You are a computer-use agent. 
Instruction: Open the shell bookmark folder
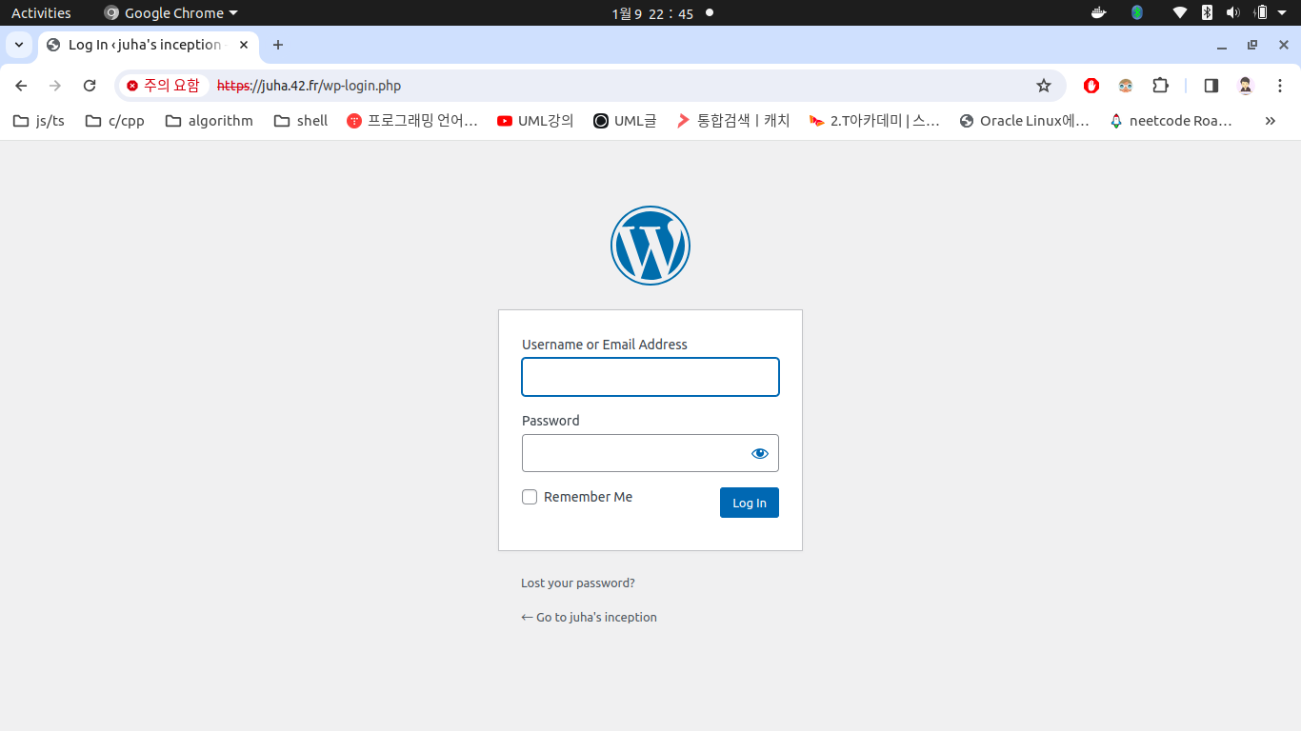[x=301, y=121]
